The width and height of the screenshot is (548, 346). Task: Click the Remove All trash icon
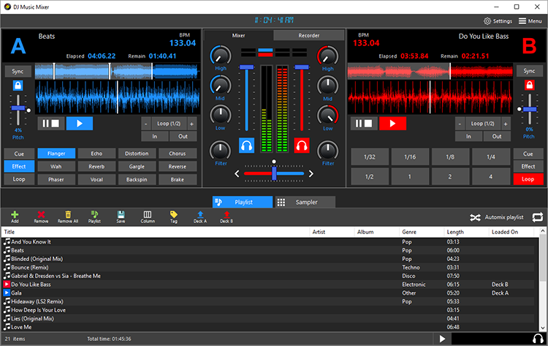point(68,216)
